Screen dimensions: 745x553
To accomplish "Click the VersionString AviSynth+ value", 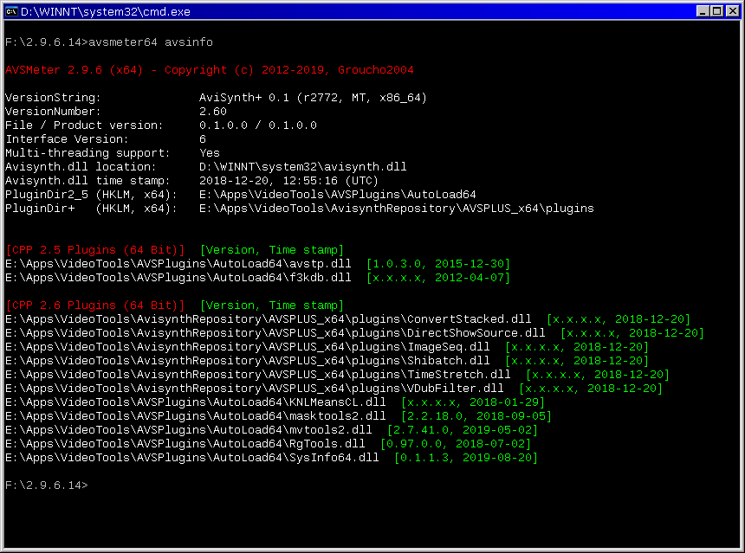I will (313, 98).
